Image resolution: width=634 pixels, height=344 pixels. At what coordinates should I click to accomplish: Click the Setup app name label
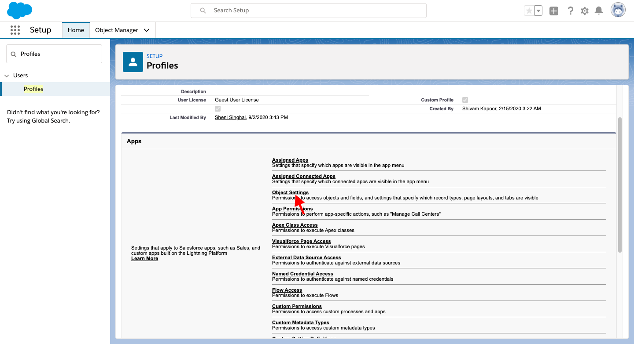point(41,30)
